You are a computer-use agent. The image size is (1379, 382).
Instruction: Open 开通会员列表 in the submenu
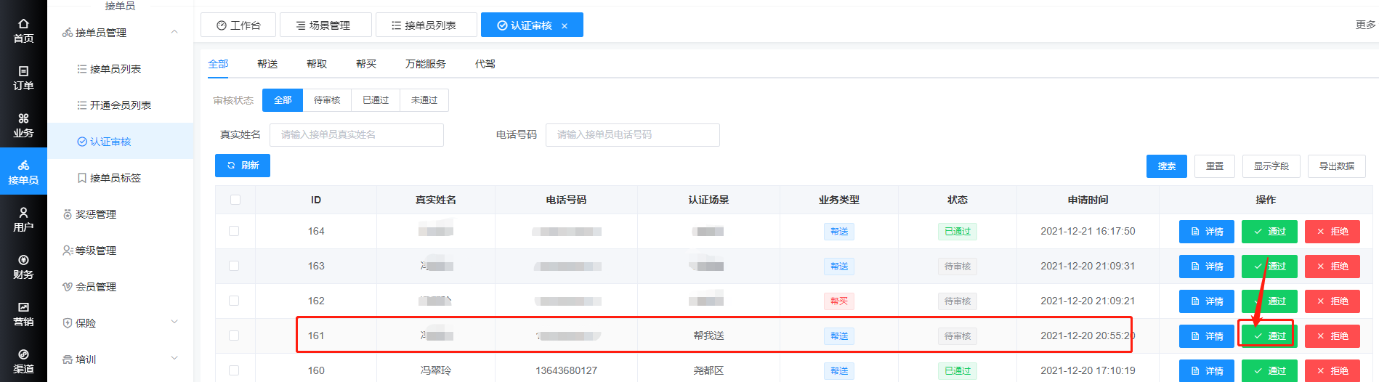[120, 105]
